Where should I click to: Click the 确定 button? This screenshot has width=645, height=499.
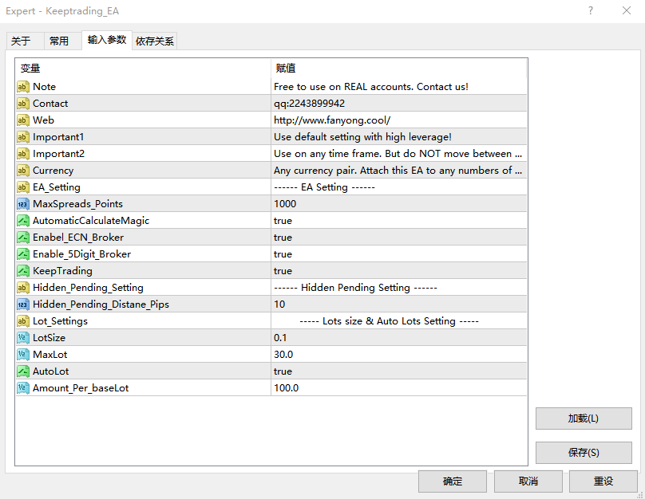[x=452, y=481]
